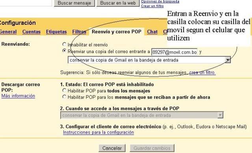Expand the disabled POP access dropdown

pos(142,115)
